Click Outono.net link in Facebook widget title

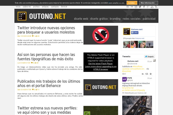click(x=137, y=29)
